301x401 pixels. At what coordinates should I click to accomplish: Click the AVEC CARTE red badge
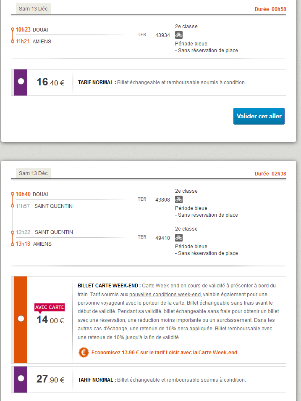[50, 307]
